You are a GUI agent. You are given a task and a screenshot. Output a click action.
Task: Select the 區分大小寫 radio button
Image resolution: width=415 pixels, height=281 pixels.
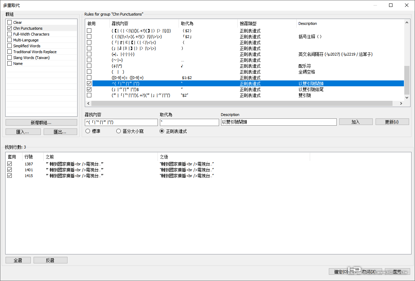click(119, 131)
